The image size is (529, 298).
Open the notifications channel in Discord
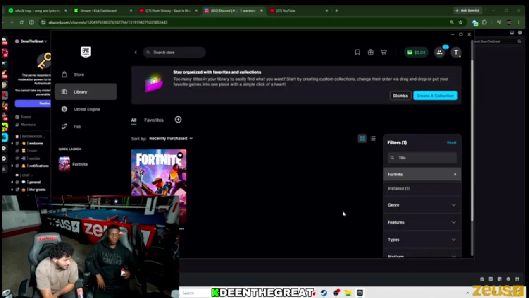click(32, 166)
